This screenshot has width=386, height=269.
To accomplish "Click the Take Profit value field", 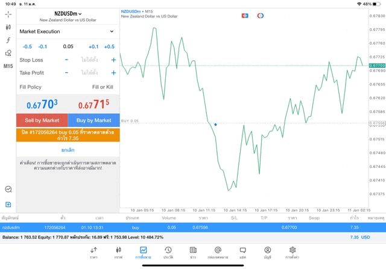I will 89,73.
